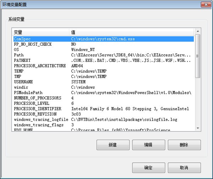213x179 pixels.
Task: Click the 新建 button
Action: 113,145
